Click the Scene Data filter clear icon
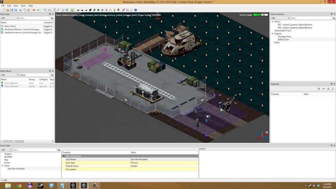336x189 pixels. click(x=59, y=150)
